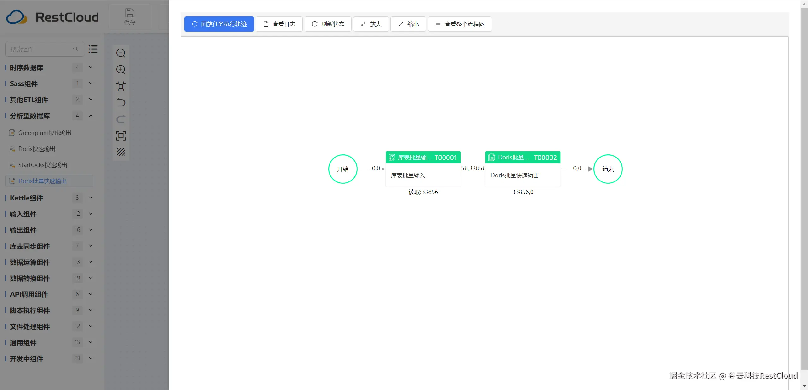The height and width of the screenshot is (390, 808).
Task: Click the scrollbar down arrow at bottom right
Action: (804, 386)
